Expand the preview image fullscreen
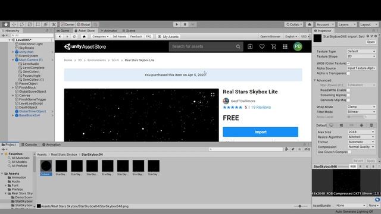Image resolution: width=381 pixels, height=214 pixels. click(213, 95)
